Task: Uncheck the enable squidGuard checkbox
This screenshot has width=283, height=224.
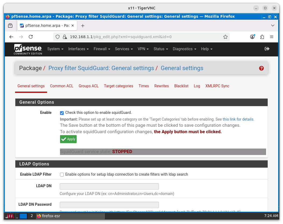Action: [62, 113]
